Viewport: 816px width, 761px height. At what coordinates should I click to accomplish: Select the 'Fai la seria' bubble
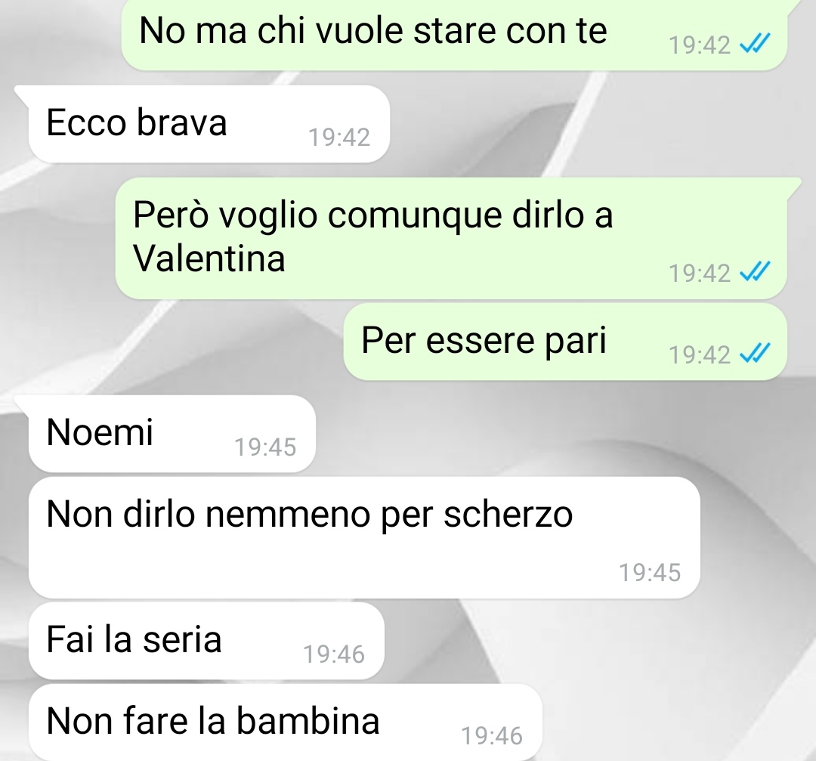(x=206, y=641)
